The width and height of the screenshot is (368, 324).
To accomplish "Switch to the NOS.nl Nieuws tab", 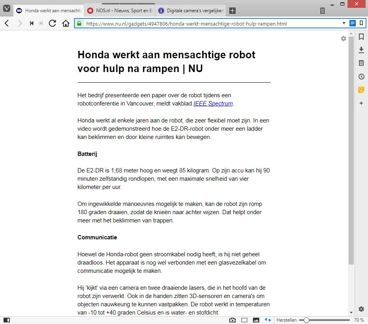I will [x=120, y=11].
